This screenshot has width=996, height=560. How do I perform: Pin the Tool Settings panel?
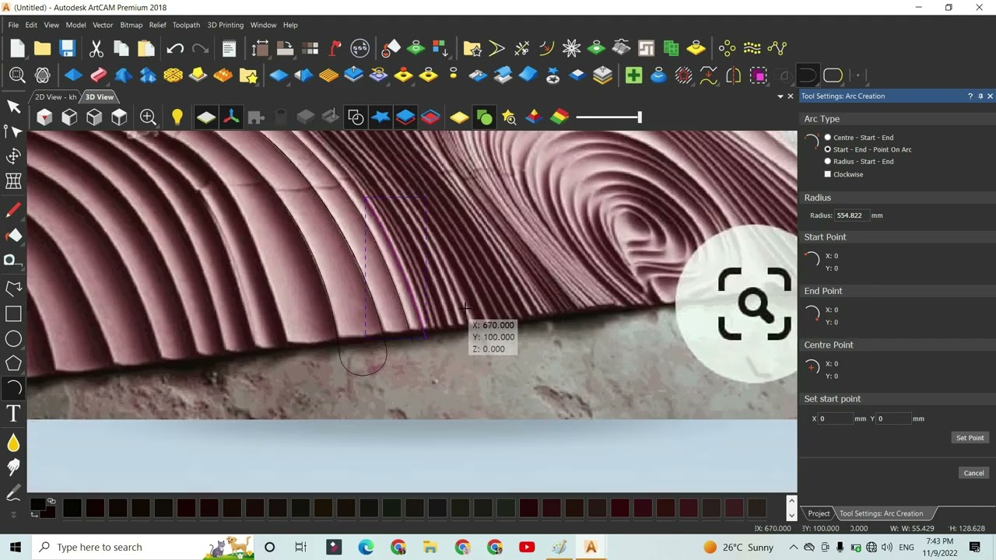(x=980, y=96)
